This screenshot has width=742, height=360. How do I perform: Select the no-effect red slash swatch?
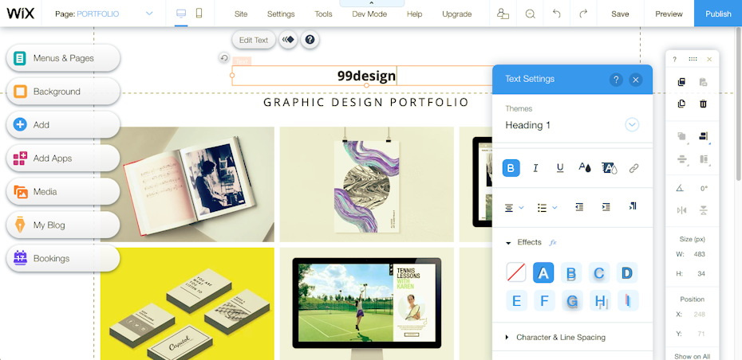pos(515,272)
